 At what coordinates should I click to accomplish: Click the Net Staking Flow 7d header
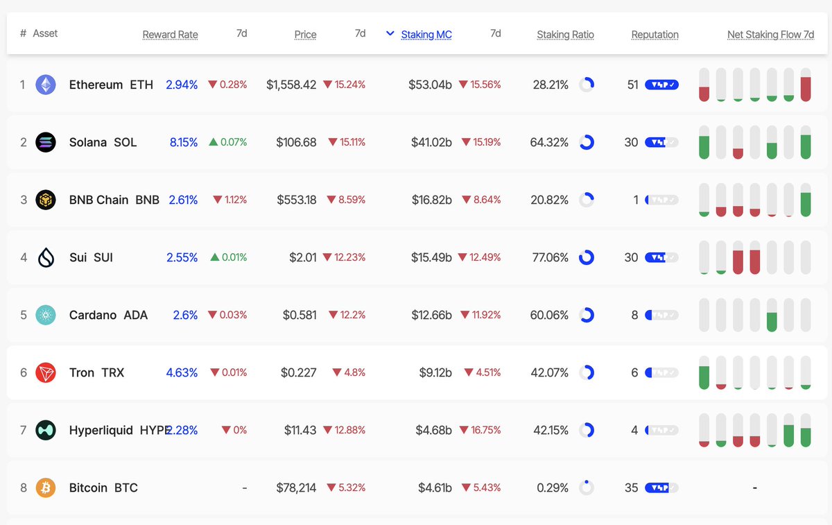tap(770, 35)
